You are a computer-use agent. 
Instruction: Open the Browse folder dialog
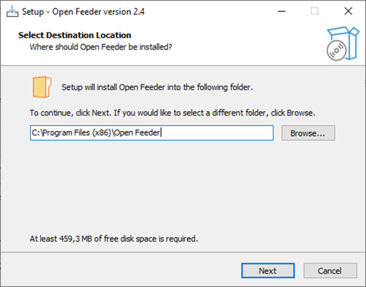pos(308,133)
